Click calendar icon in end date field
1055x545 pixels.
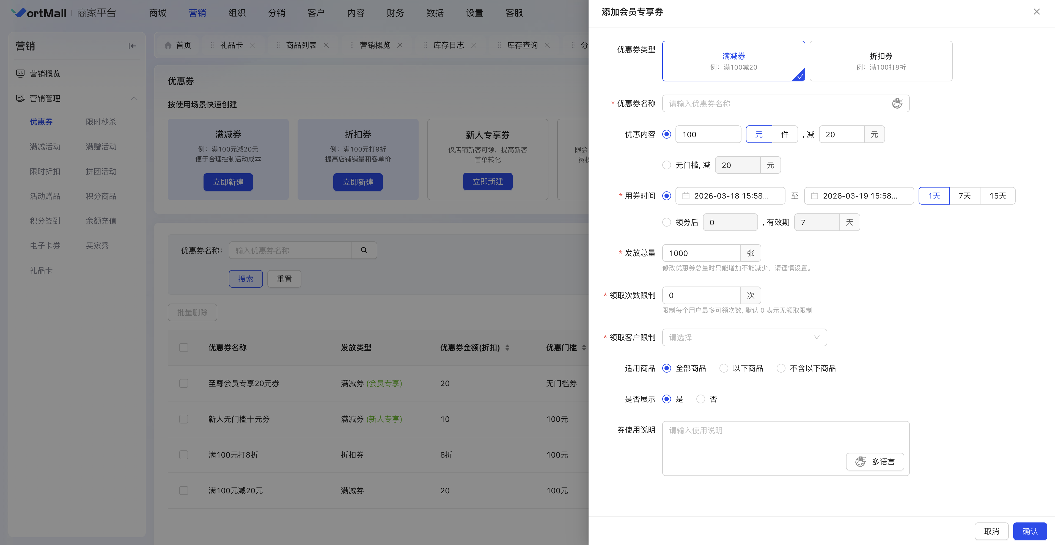tap(814, 196)
